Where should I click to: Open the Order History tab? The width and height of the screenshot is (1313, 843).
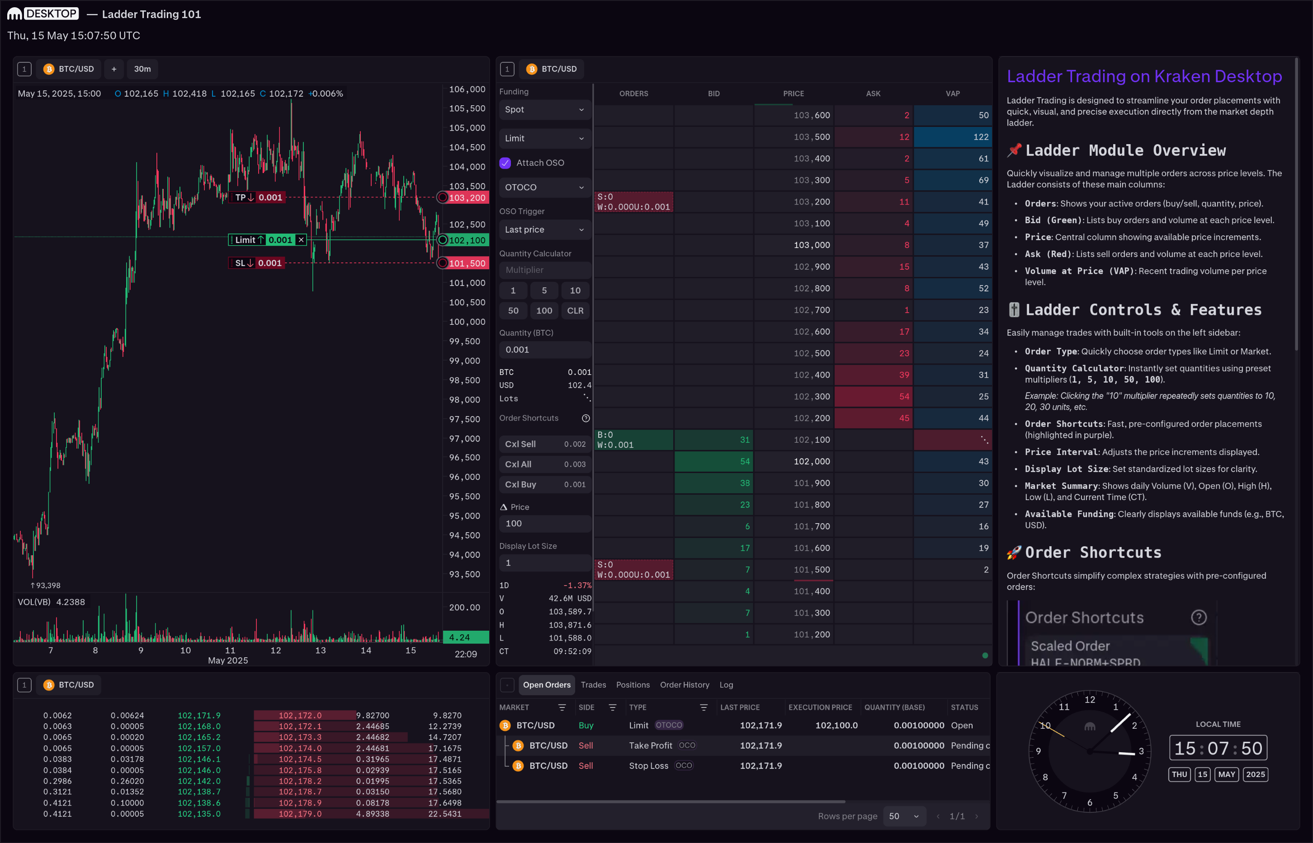[684, 685]
